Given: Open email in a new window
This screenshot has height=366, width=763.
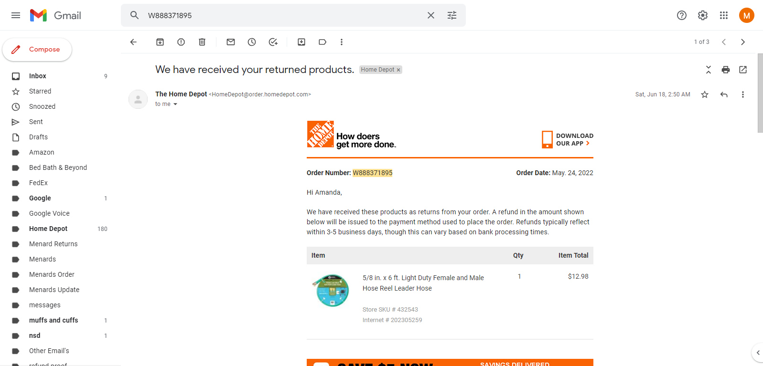Looking at the screenshot, I should click(x=743, y=70).
